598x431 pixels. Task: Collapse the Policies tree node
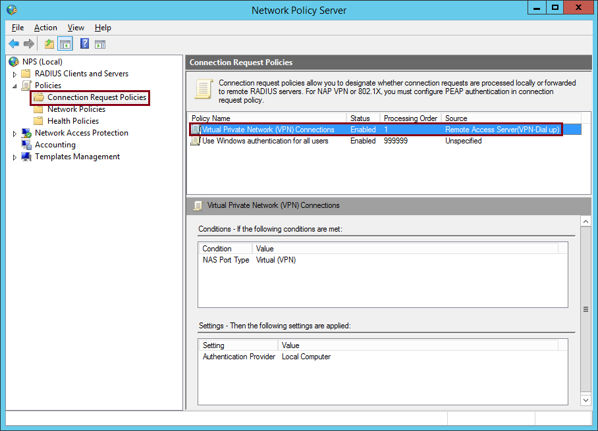[x=15, y=86]
